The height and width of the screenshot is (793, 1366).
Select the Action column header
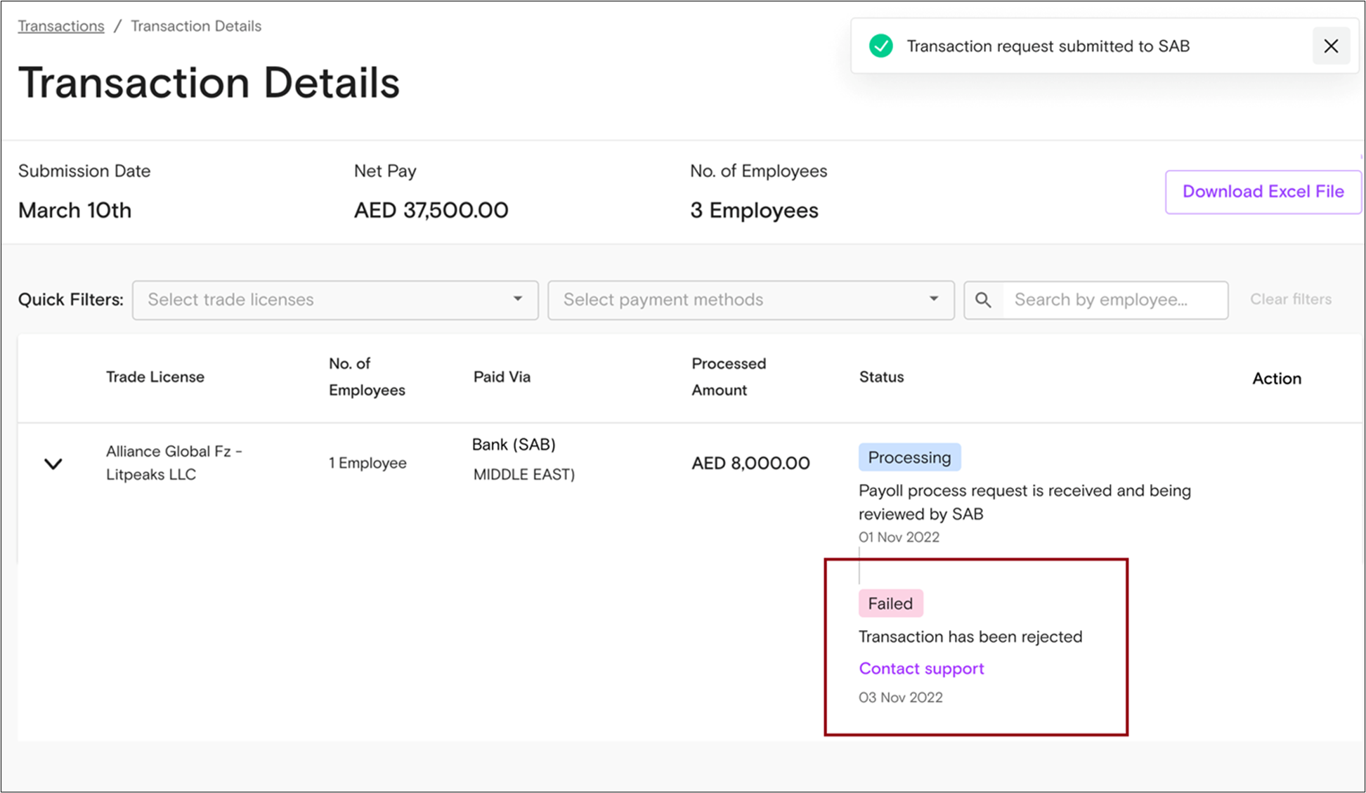click(1277, 379)
